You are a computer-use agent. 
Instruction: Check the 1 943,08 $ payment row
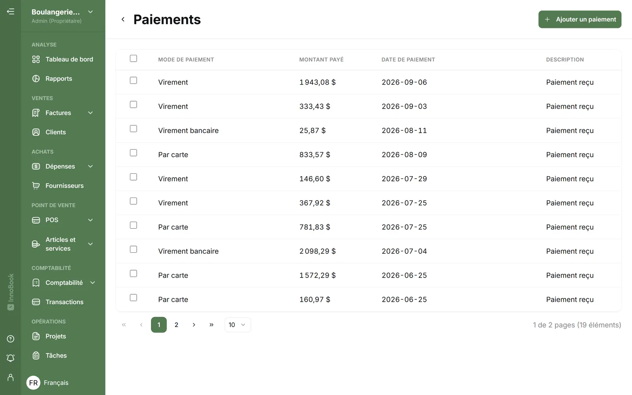coord(134,80)
